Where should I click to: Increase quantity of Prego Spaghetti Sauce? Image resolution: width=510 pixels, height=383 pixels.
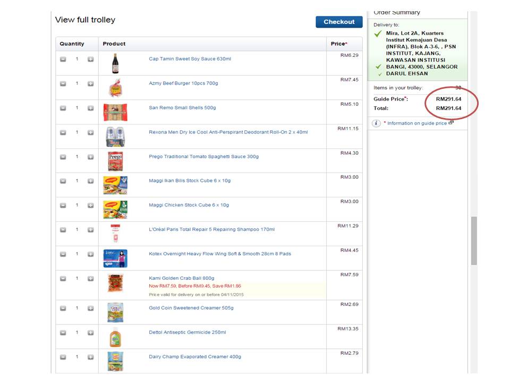pyautogui.click(x=90, y=157)
